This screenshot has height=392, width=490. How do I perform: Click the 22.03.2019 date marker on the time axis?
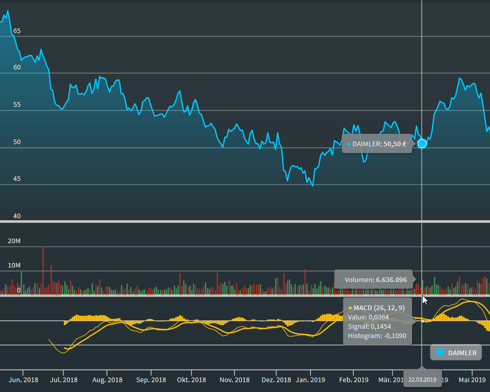click(x=422, y=380)
